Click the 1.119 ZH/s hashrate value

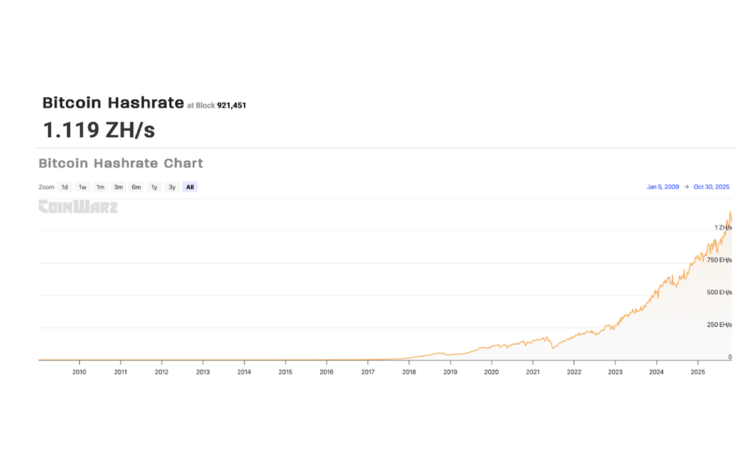point(98,130)
